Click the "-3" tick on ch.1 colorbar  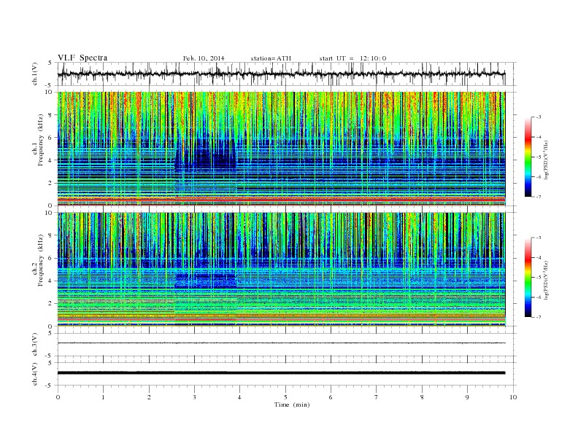point(538,117)
